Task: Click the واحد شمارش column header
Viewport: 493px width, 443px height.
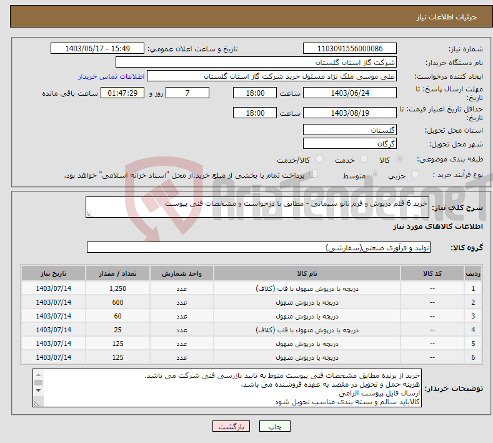Action: click(x=182, y=273)
